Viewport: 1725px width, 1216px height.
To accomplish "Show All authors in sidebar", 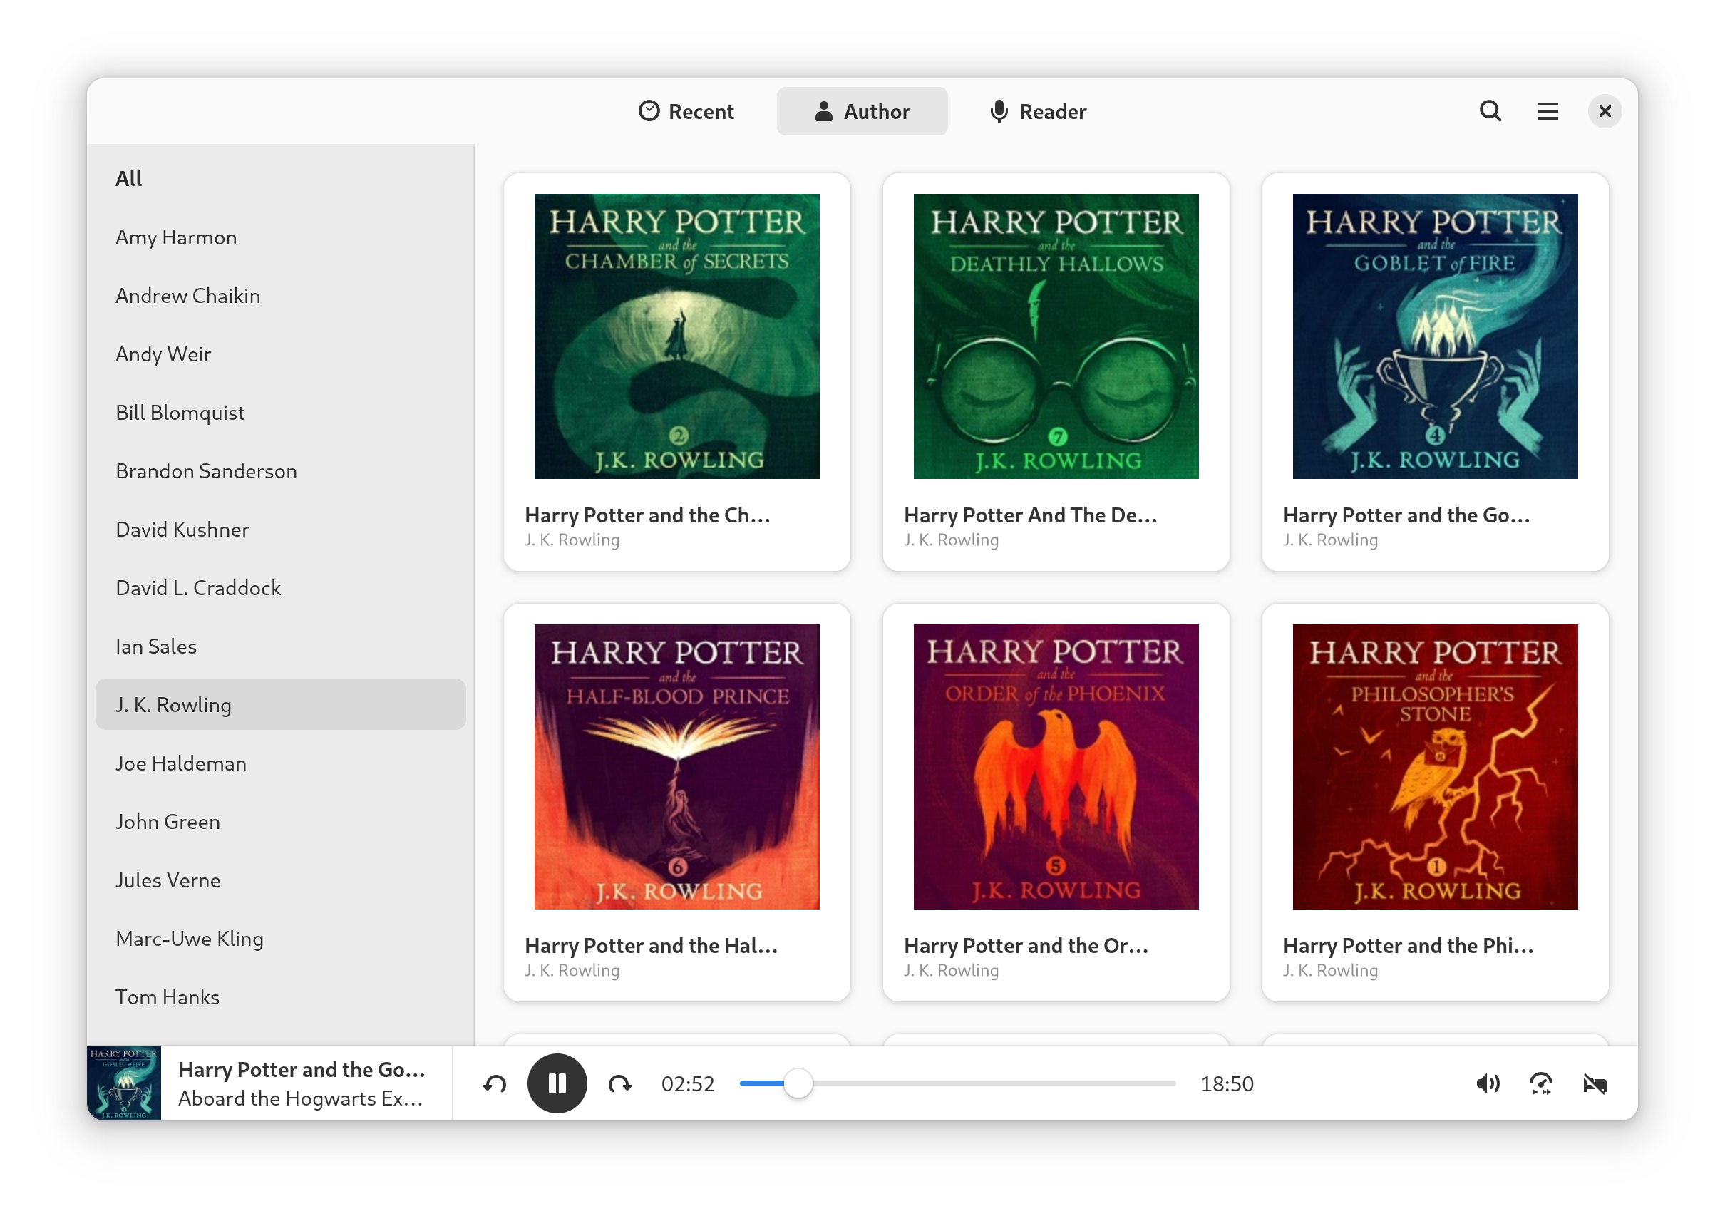I will point(128,179).
